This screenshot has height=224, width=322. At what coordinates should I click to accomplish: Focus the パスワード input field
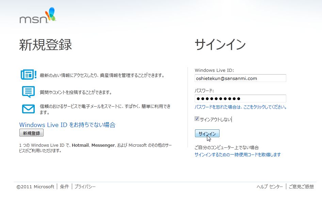tap(240, 98)
